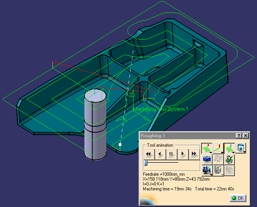The image size is (257, 207).
Task: Expand dropdown on third tool path color icon
Action: click(x=233, y=152)
